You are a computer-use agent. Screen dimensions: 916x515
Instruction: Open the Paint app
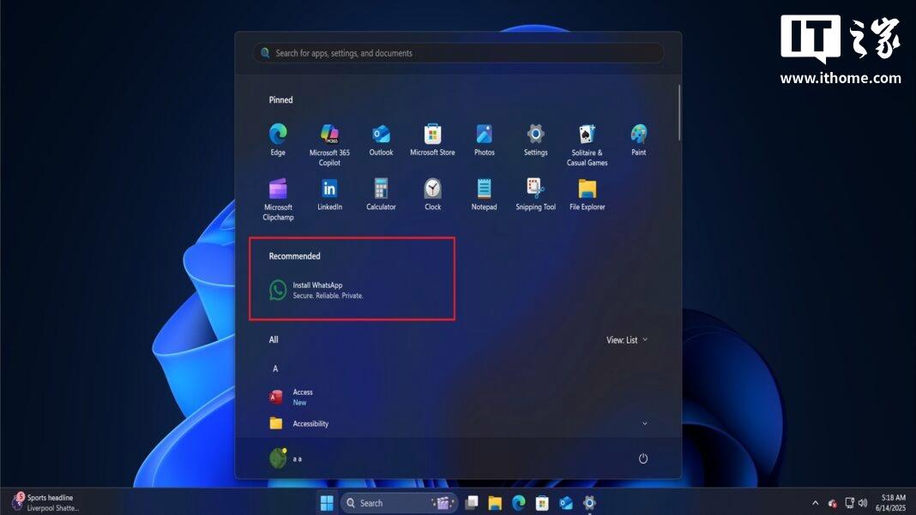point(638,141)
